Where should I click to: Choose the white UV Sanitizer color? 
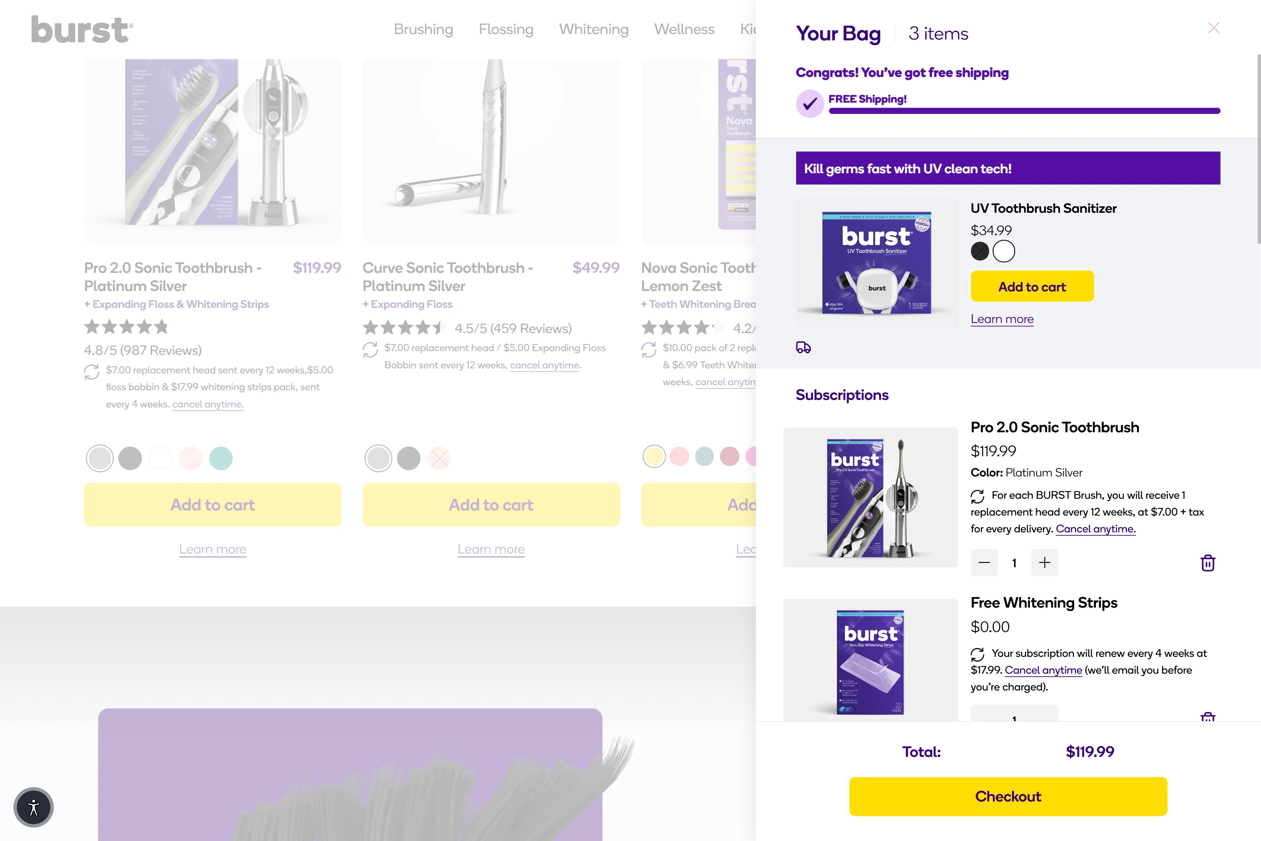pos(1004,251)
